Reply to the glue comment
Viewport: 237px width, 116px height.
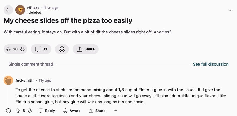point(47,111)
